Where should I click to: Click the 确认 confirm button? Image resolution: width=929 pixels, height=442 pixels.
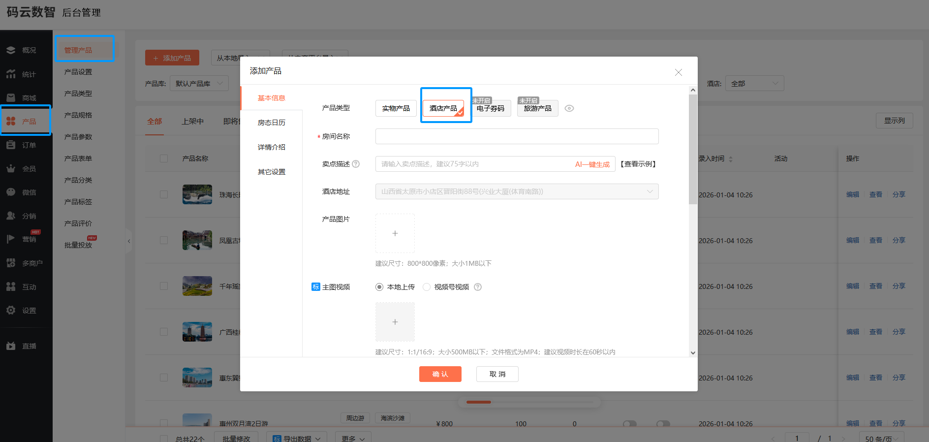pyautogui.click(x=440, y=374)
